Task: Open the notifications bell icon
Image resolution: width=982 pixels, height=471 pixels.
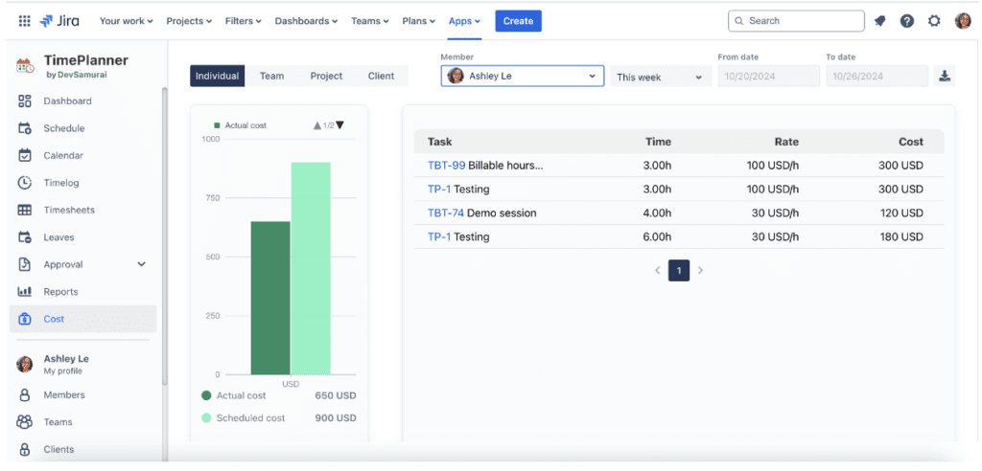Action: pyautogui.click(x=880, y=21)
